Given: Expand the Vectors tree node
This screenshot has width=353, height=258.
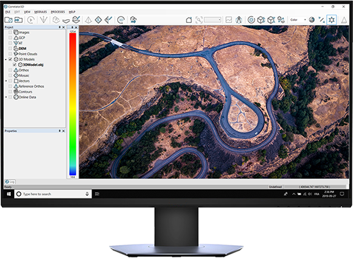Looking at the screenshot, I should (6, 81).
